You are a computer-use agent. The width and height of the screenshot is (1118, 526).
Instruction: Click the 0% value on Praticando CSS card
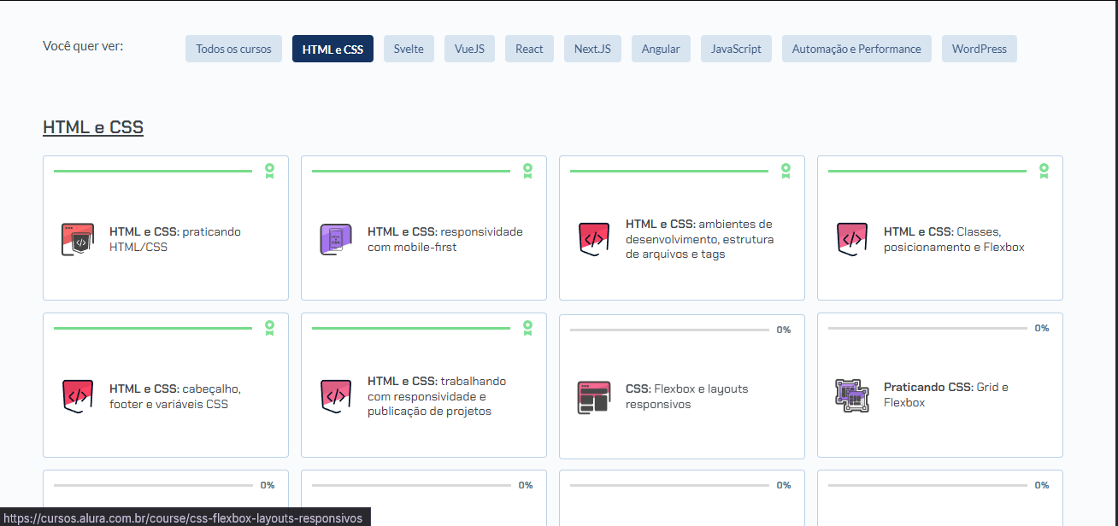(1042, 328)
